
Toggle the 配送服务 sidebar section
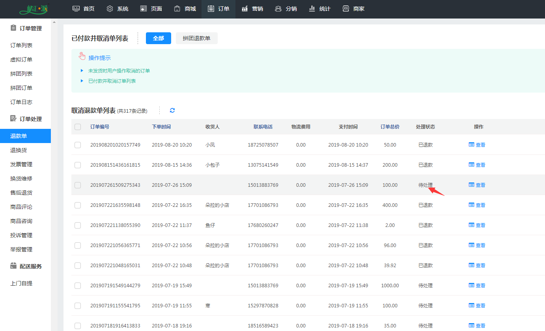click(26, 266)
